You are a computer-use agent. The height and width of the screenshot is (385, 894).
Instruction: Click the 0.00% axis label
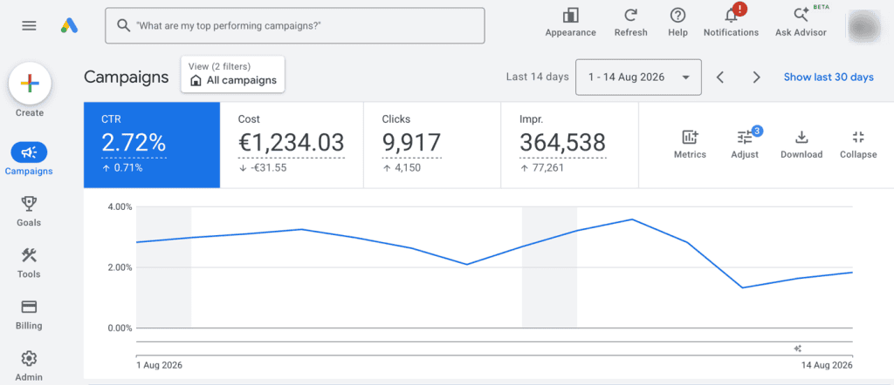coord(120,328)
